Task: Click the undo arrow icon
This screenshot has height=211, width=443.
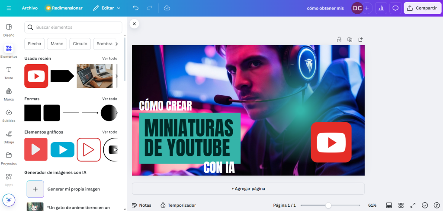Action: pos(136,8)
